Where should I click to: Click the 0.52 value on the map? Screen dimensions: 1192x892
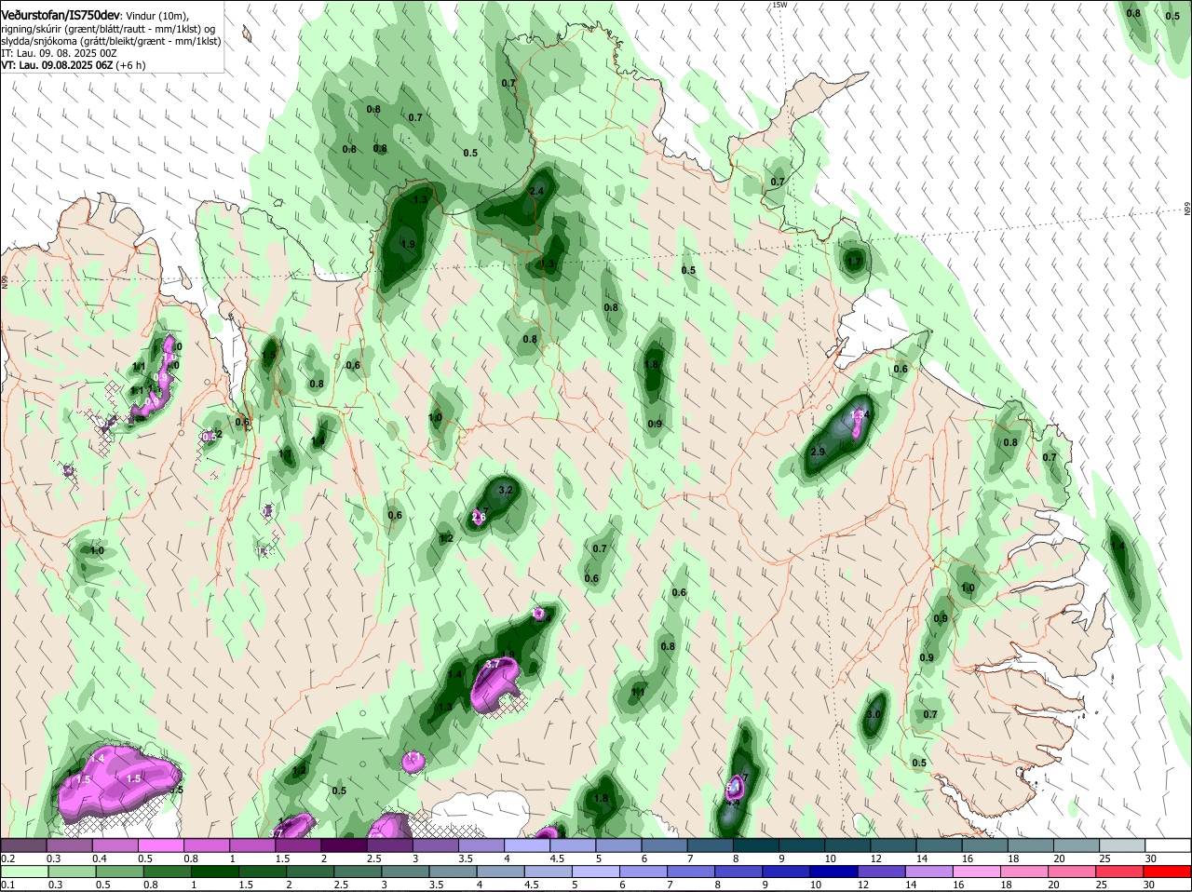(212, 435)
